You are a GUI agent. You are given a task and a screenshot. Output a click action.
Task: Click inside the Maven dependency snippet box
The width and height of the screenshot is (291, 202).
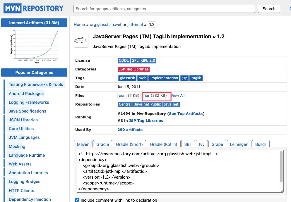click(x=178, y=171)
